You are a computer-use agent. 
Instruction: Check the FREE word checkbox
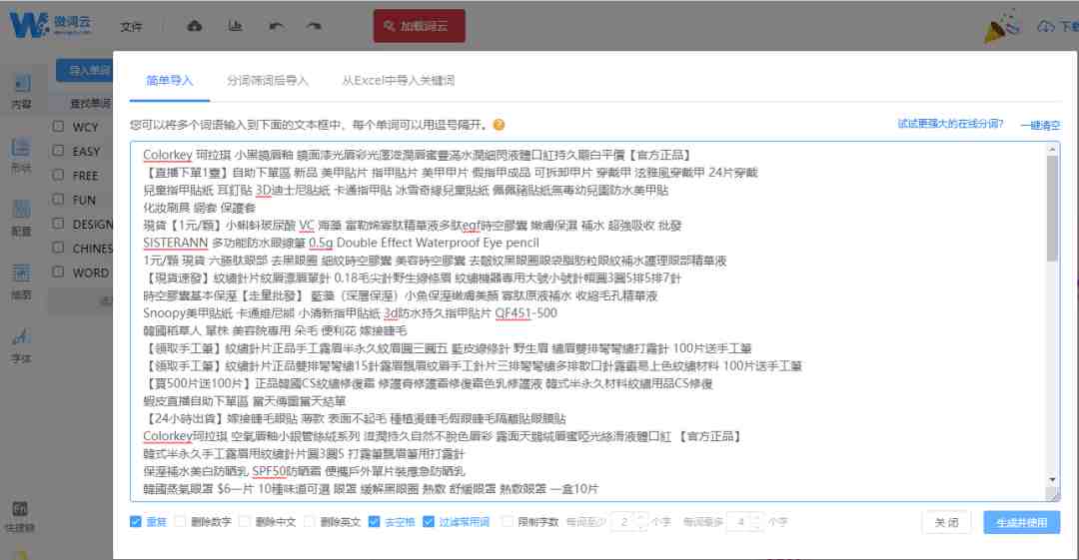pos(59,175)
